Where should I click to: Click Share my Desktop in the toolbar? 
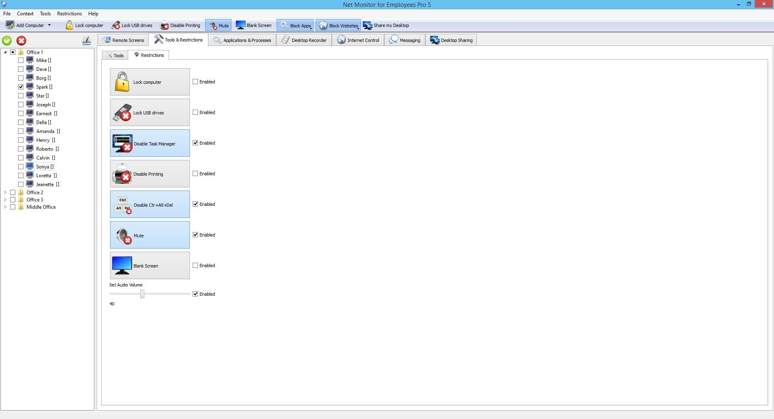[x=386, y=25]
